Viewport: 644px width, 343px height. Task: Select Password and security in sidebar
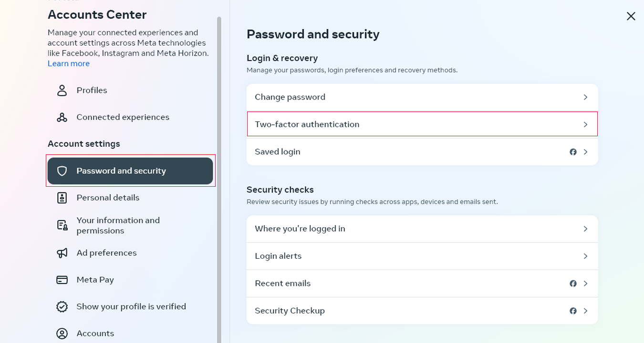click(x=130, y=171)
